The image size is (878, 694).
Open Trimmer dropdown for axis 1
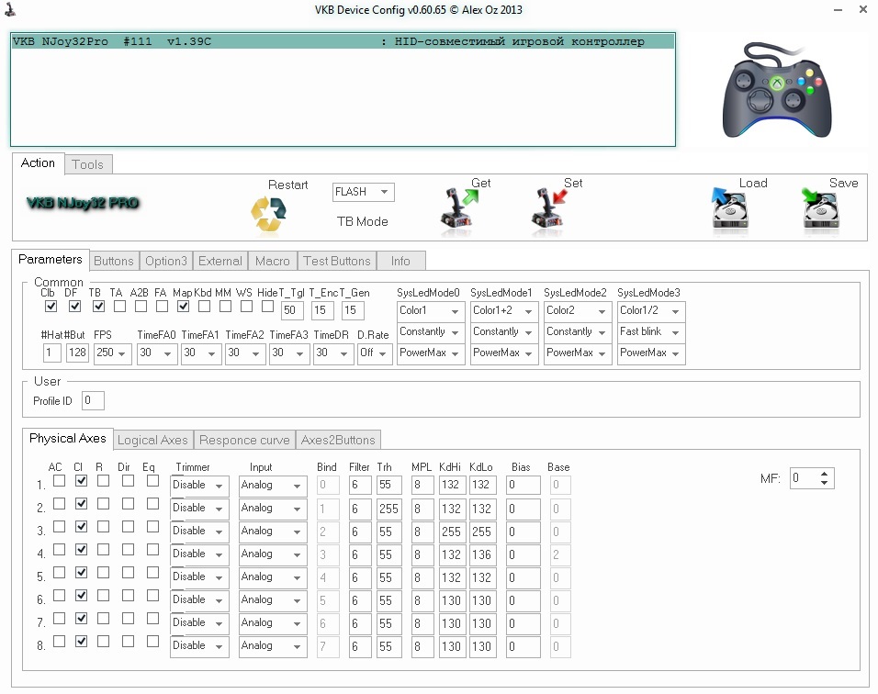coord(199,486)
